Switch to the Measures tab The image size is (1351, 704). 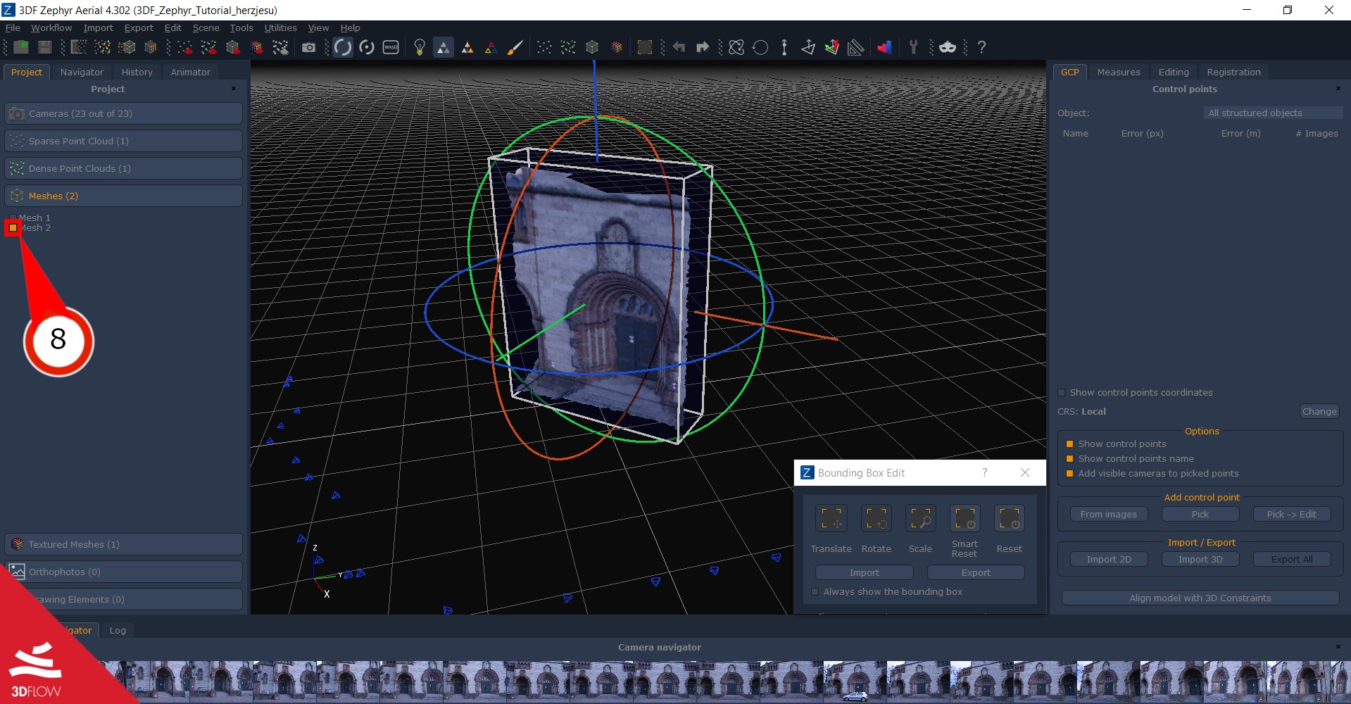click(x=1118, y=72)
